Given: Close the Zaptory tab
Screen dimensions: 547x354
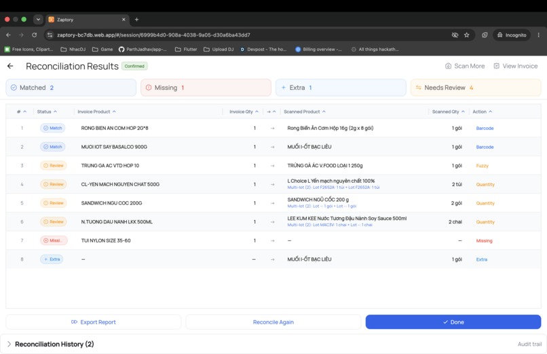Looking at the screenshot, I should coord(124,20).
